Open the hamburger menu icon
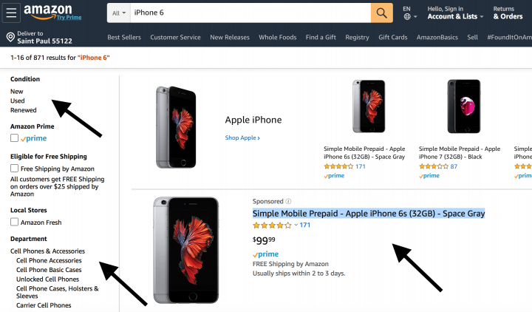The height and width of the screenshot is (312, 532). 13,13
